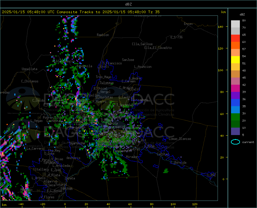Select the blue 35 dBZ legend swatch
This screenshot has height=208, width=257.
(x=235, y=103)
